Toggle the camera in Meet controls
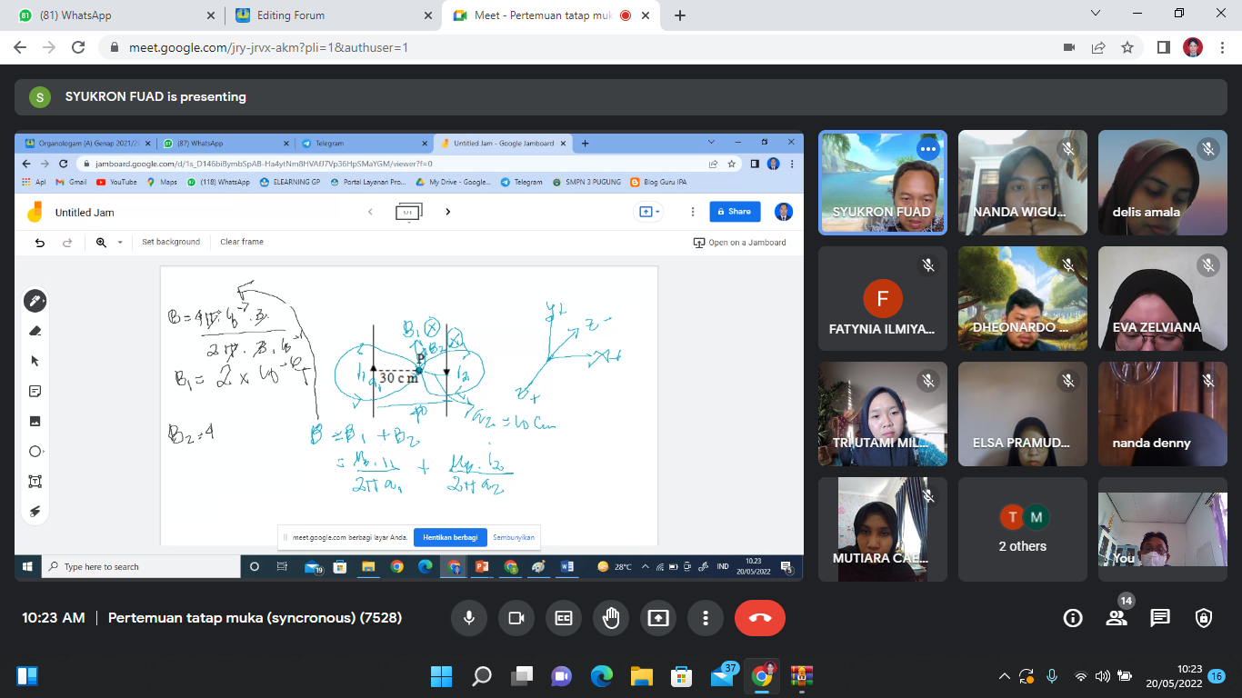Screen dimensions: 1242x698 (x=516, y=618)
